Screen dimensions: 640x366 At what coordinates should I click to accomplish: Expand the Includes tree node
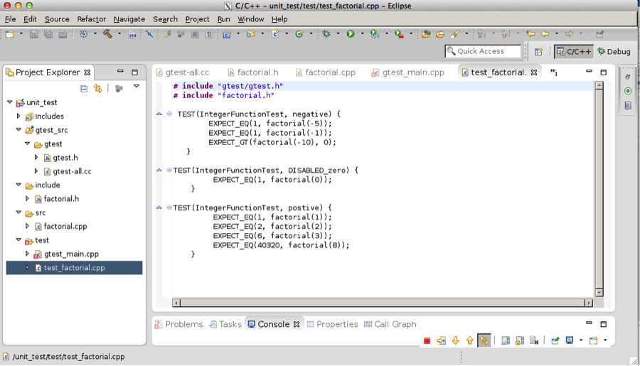[18, 116]
